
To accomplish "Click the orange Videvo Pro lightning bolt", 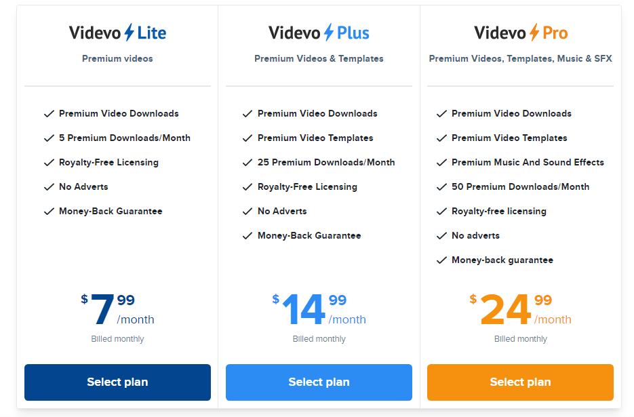I will [x=534, y=33].
